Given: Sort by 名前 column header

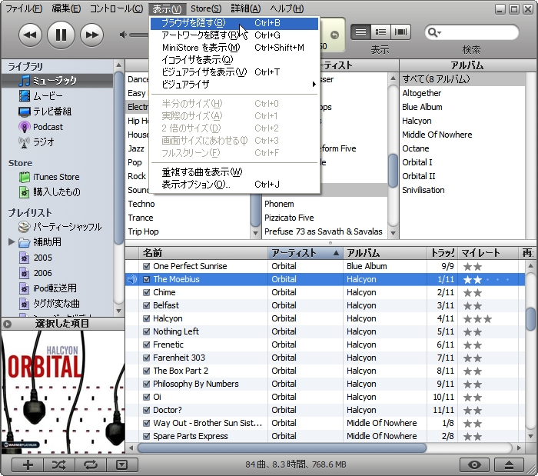Looking at the screenshot, I should [x=203, y=253].
